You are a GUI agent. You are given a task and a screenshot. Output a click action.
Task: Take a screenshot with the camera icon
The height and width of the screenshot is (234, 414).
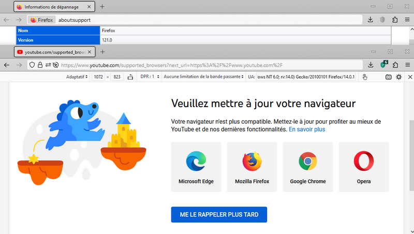pos(388,77)
